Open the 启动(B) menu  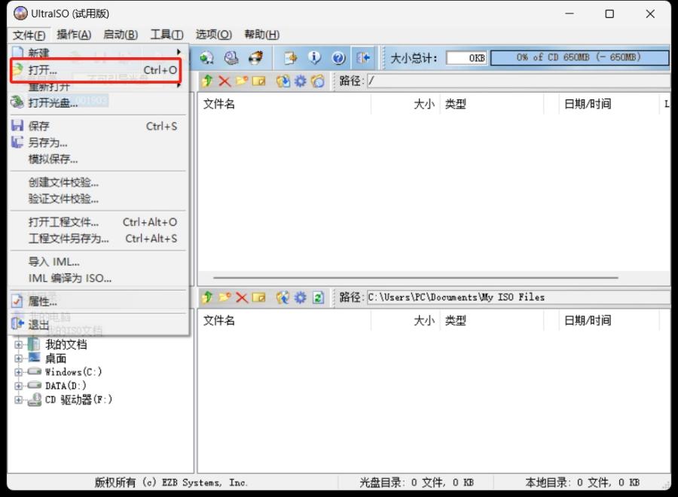tap(121, 35)
